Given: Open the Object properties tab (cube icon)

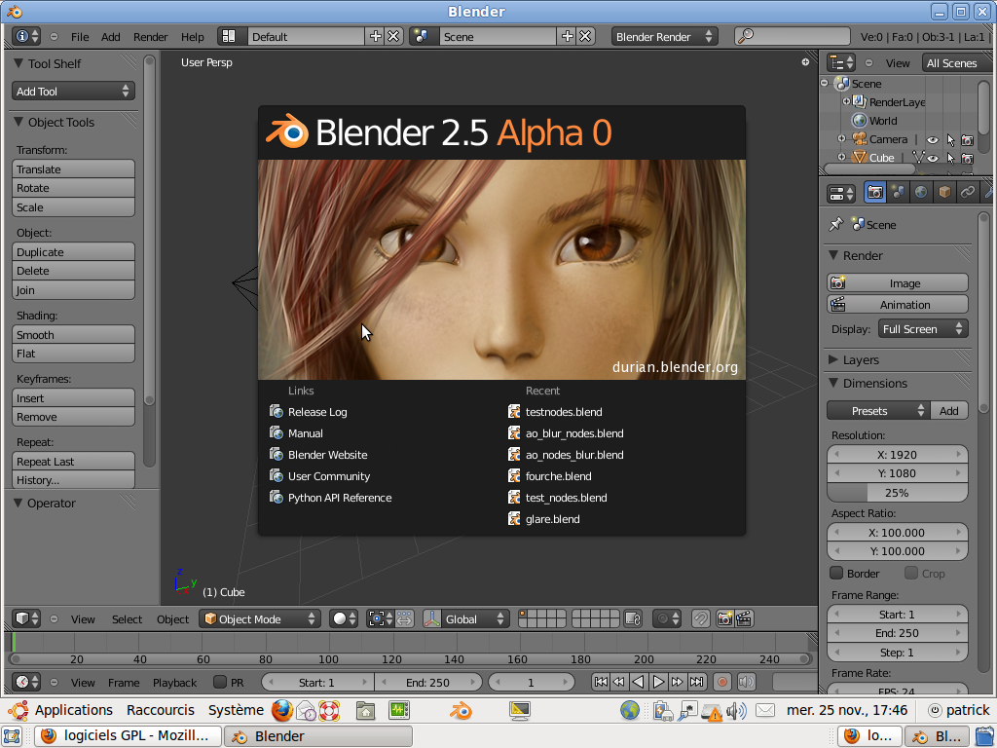Looking at the screenshot, I should [943, 192].
